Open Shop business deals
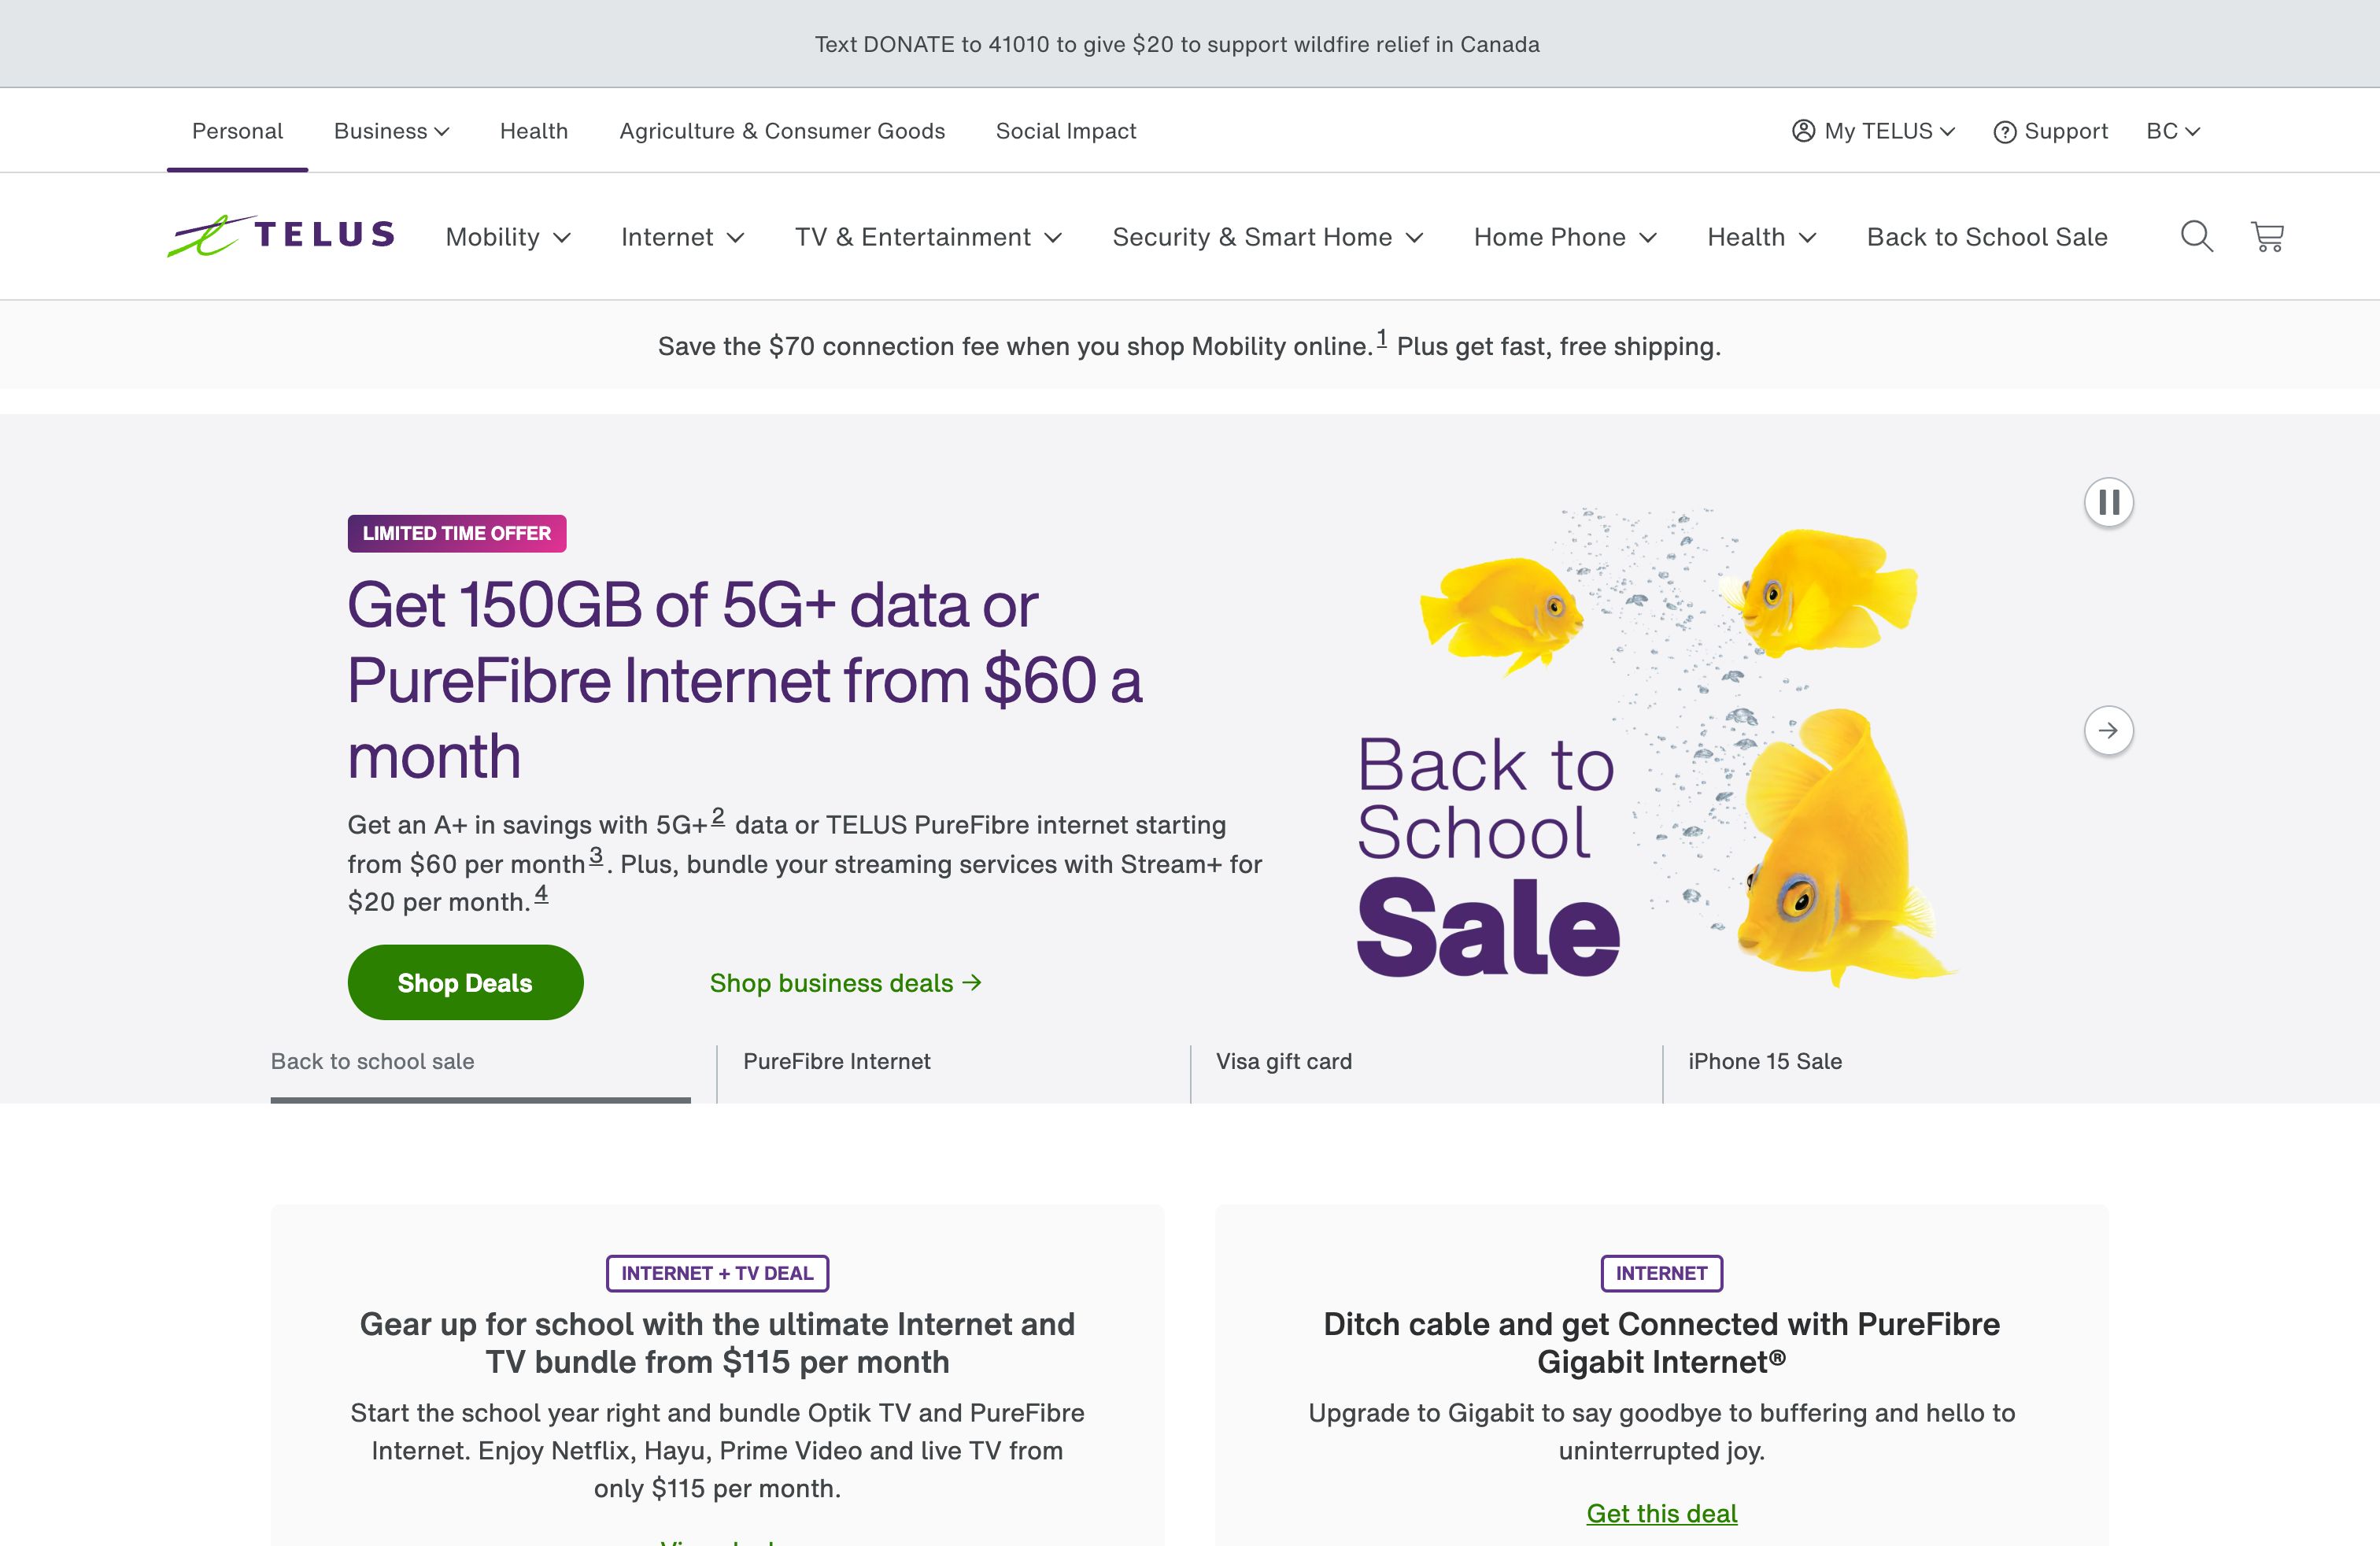 tap(845, 982)
